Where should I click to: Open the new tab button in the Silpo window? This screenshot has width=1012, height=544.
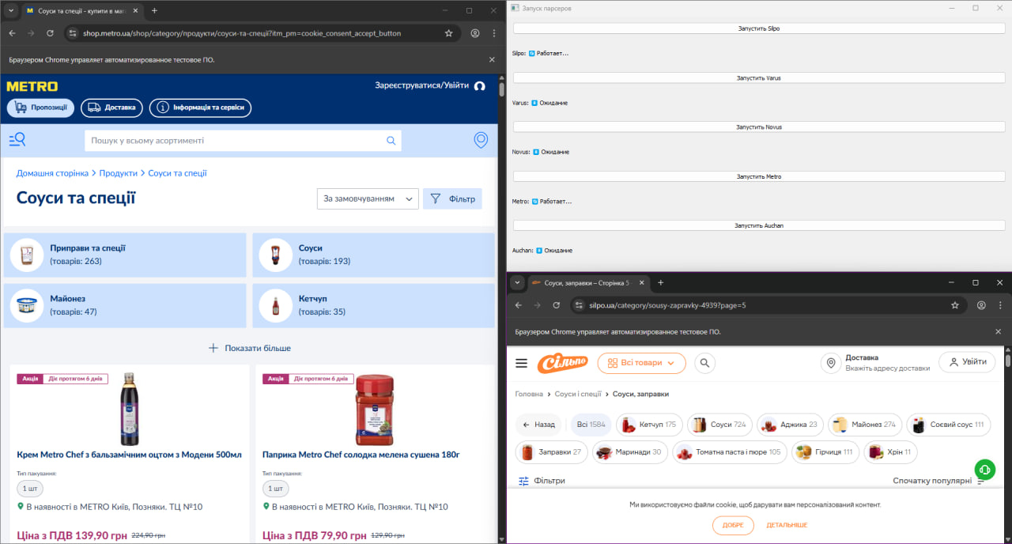tap(661, 283)
